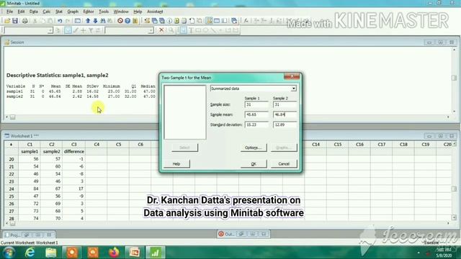Open the Windows Start button
The height and width of the screenshot is (259, 461).
point(9,253)
